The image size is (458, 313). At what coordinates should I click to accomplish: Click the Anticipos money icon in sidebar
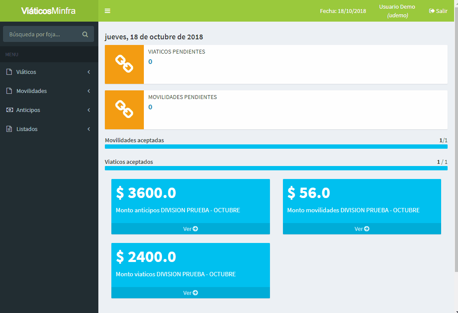coord(9,110)
